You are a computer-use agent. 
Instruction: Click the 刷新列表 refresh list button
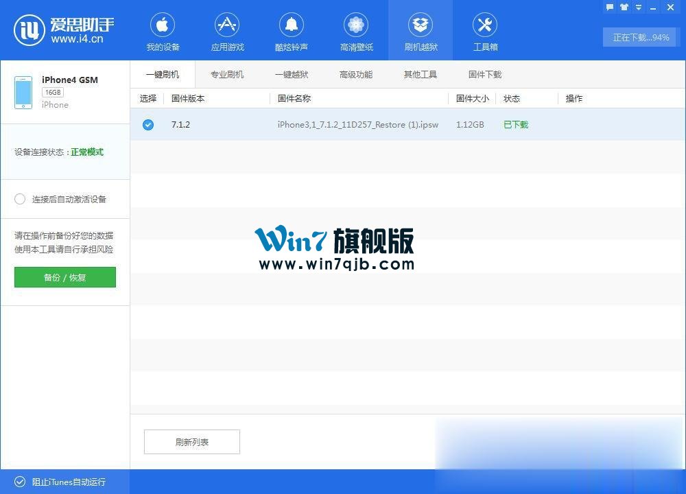[x=192, y=442]
